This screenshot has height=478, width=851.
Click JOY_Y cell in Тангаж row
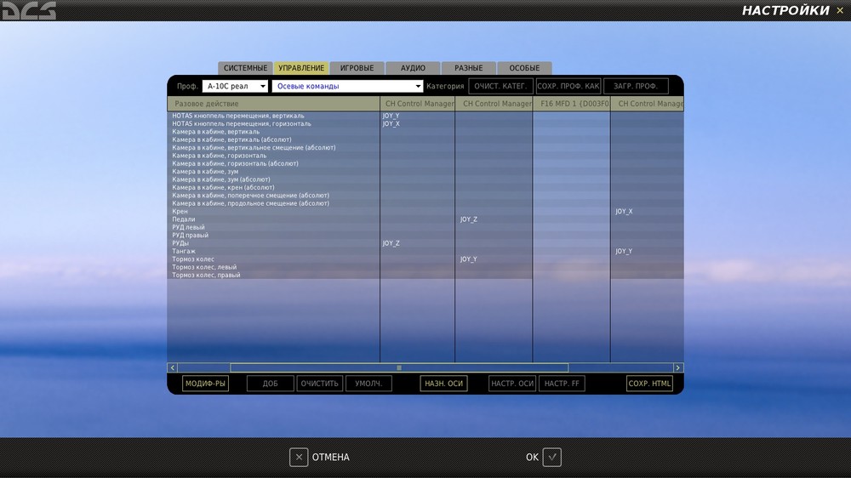tap(647, 251)
